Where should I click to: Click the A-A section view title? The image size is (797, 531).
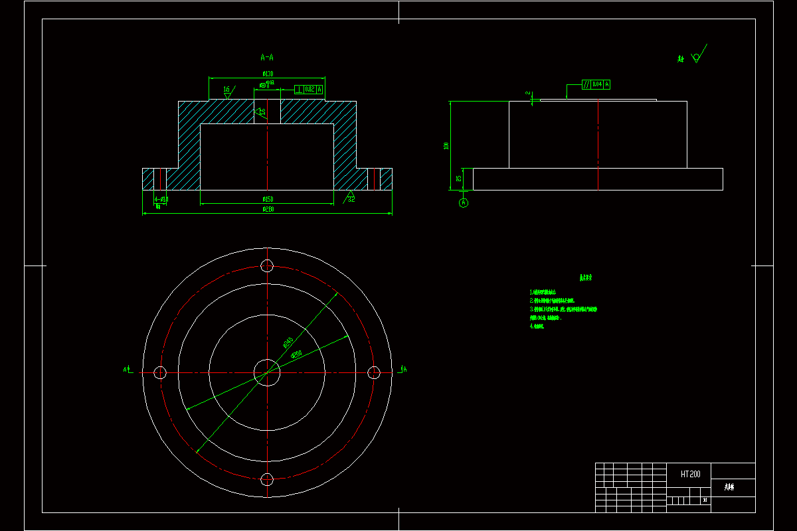267,57
